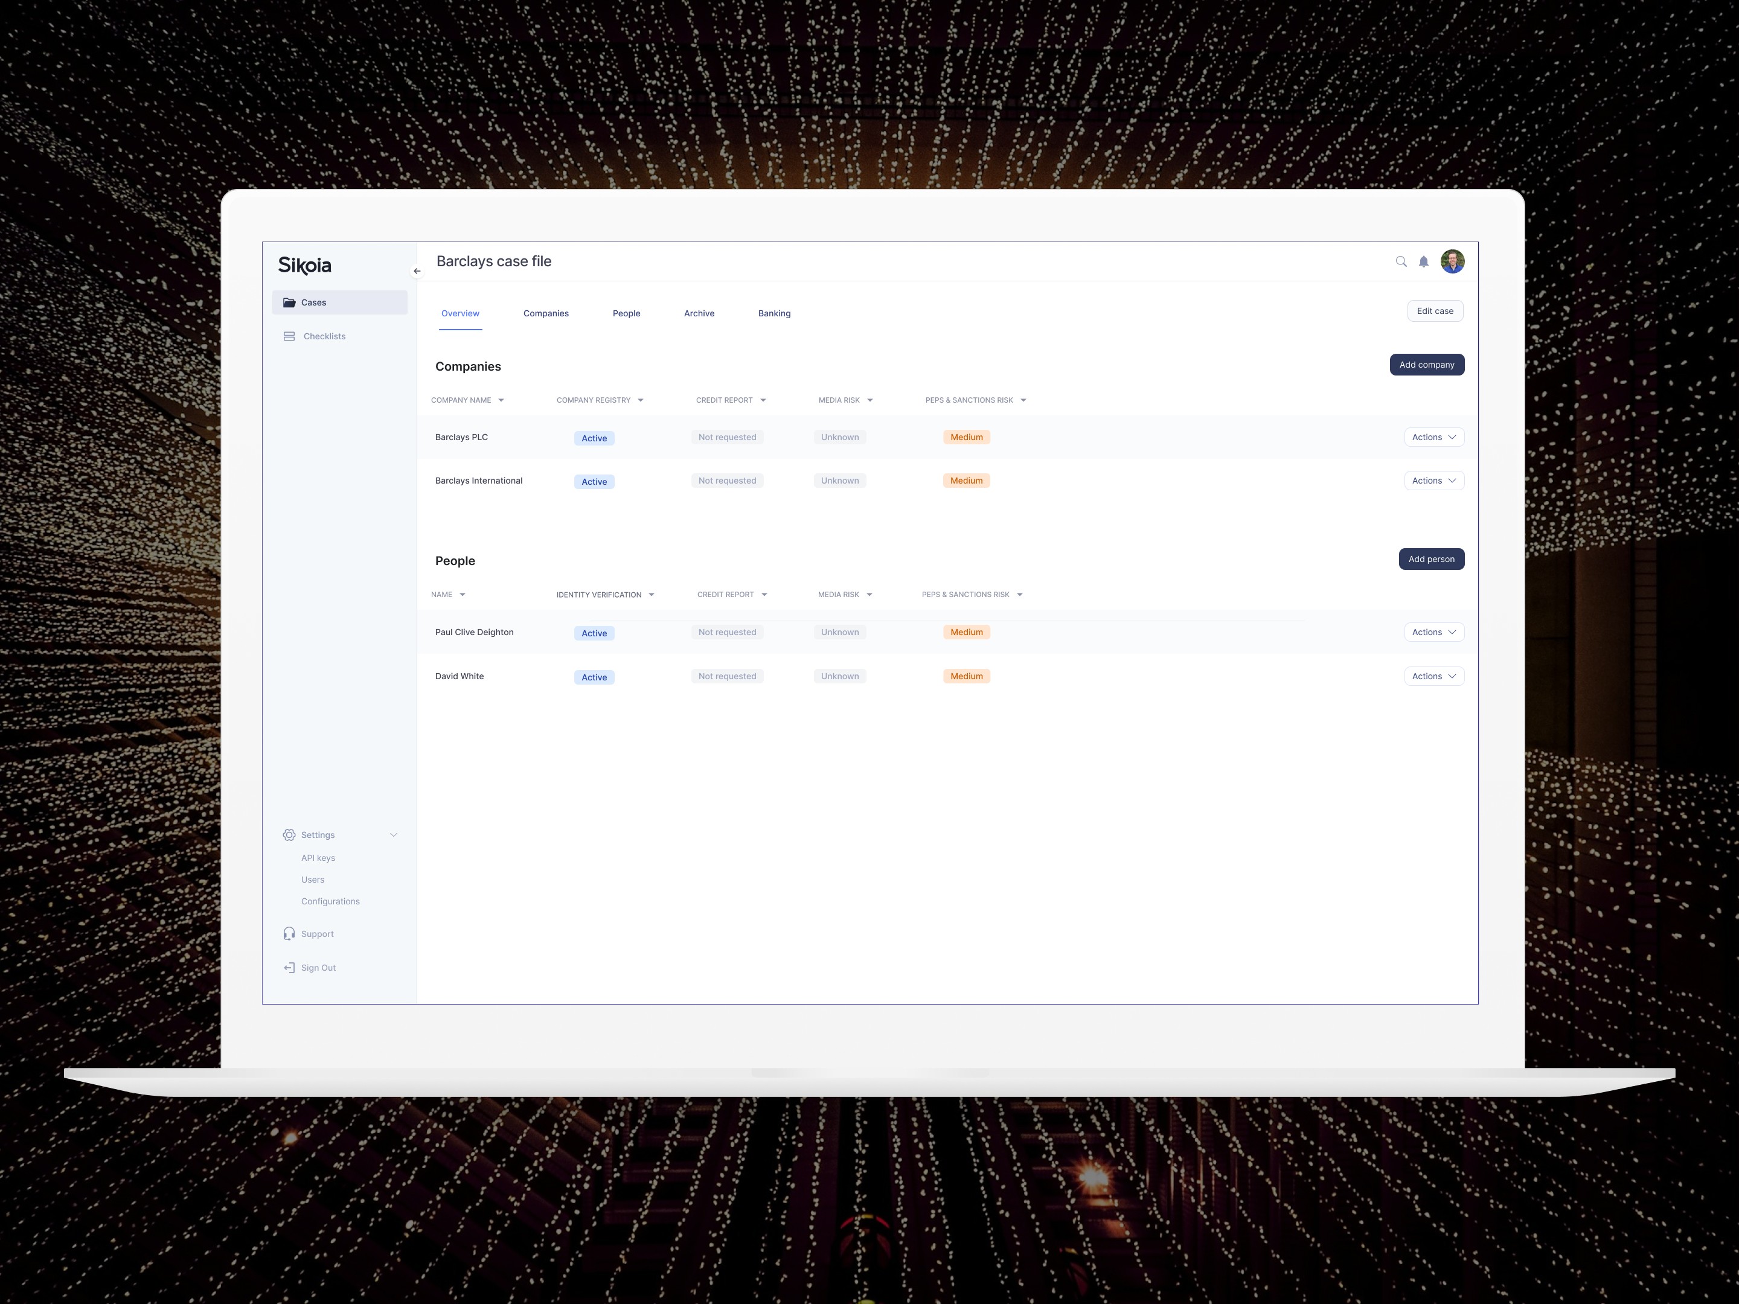Click Medium risk badge for Barclays PLC
The width and height of the screenshot is (1739, 1304).
pyautogui.click(x=966, y=437)
